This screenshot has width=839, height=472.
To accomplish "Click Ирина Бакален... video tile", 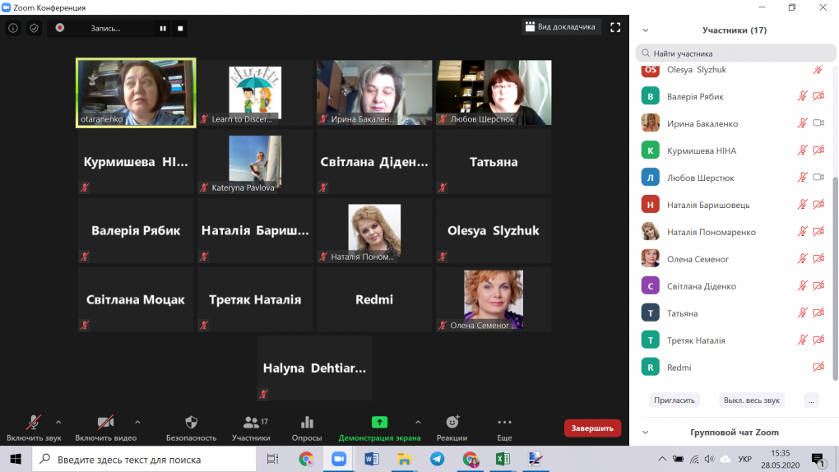I will coord(374,93).
